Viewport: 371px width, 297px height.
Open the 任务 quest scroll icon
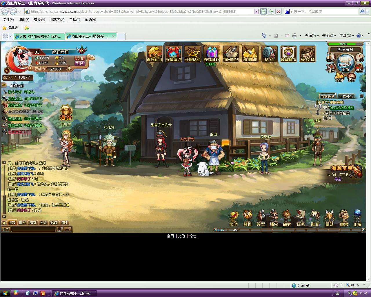coord(301,218)
